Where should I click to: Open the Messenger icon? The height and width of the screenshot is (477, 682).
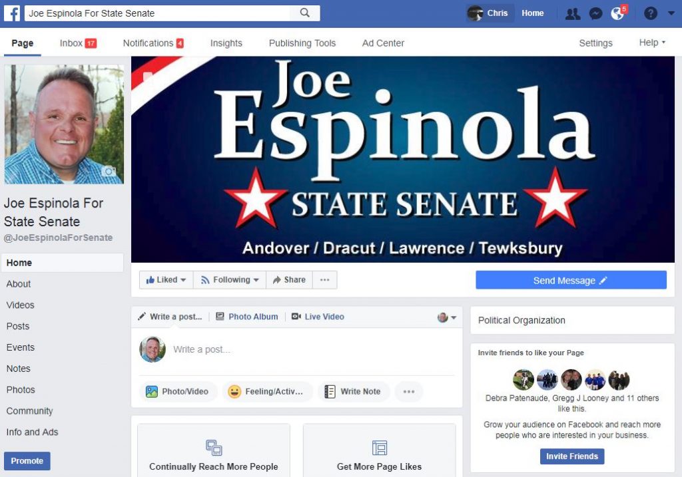(595, 14)
